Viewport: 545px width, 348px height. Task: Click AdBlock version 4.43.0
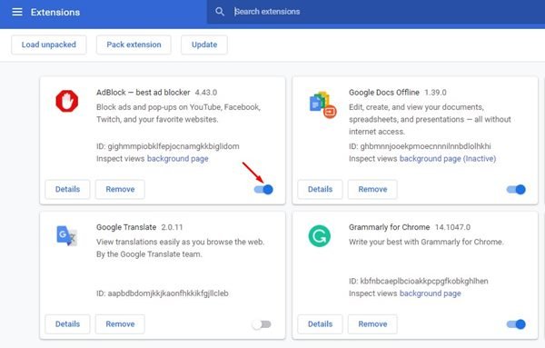tap(206, 93)
